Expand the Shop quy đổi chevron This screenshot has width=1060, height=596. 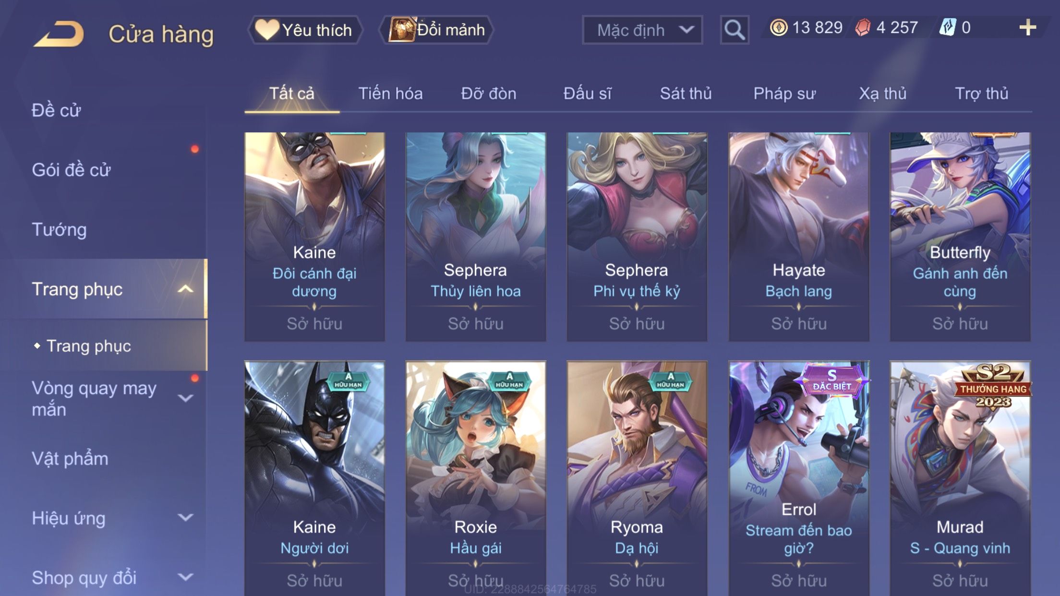click(x=185, y=577)
